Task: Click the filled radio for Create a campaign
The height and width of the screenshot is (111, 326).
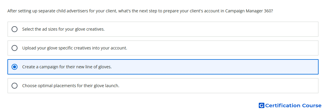Action: coord(15,67)
